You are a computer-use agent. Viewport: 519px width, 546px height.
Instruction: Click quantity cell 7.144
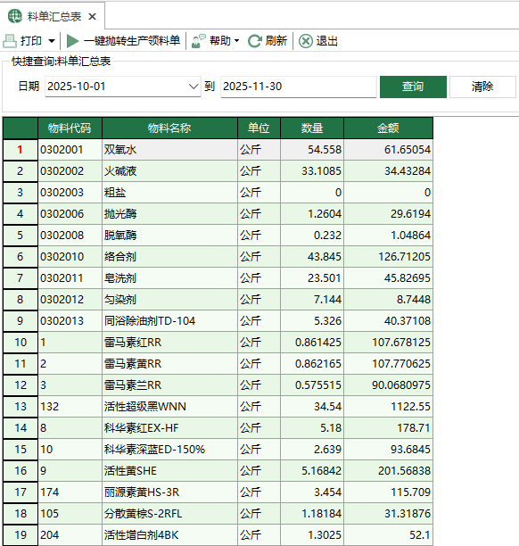tap(312, 300)
